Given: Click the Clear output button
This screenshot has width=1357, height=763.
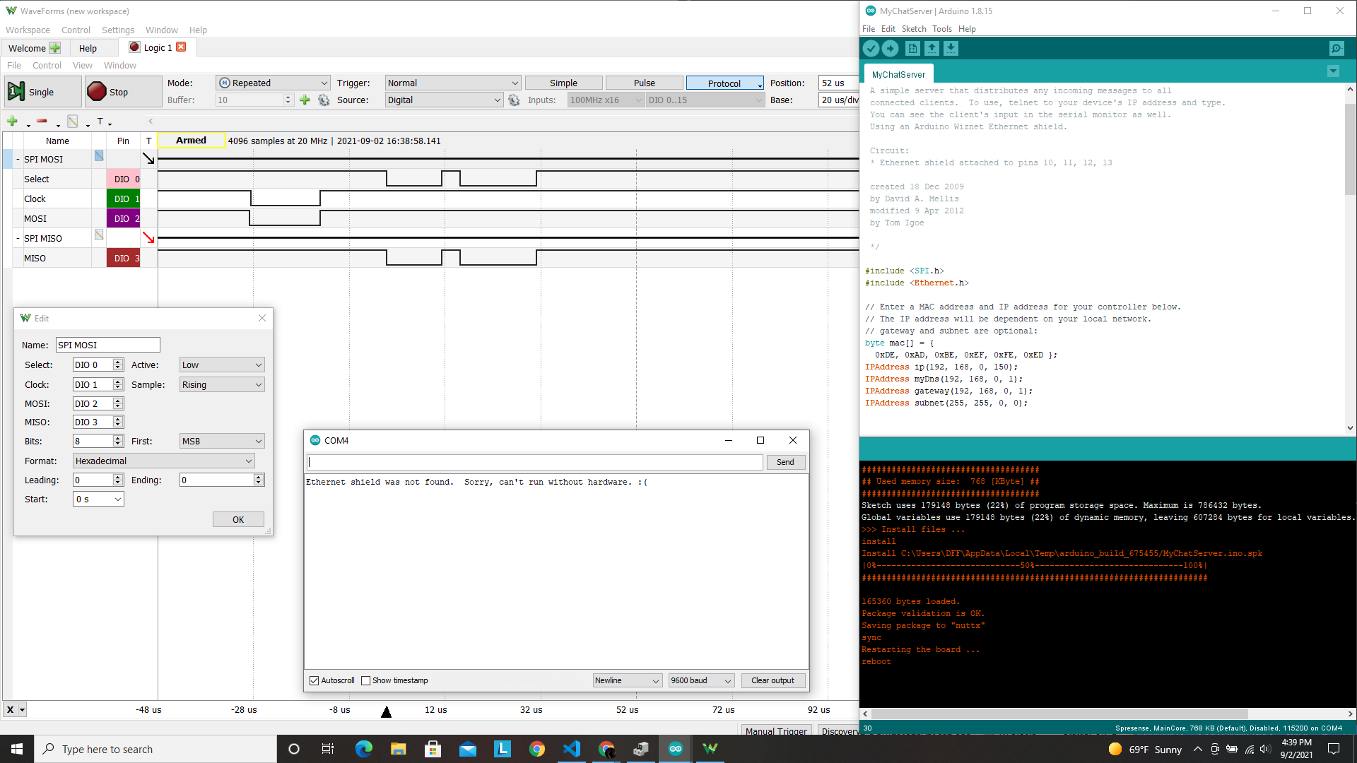Looking at the screenshot, I should pyautogui.click(x=773, y=680).
